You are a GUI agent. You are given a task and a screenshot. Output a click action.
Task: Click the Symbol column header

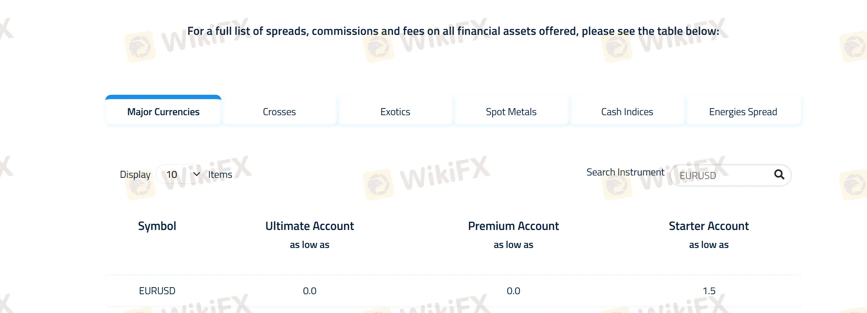[x=157, y=226]
